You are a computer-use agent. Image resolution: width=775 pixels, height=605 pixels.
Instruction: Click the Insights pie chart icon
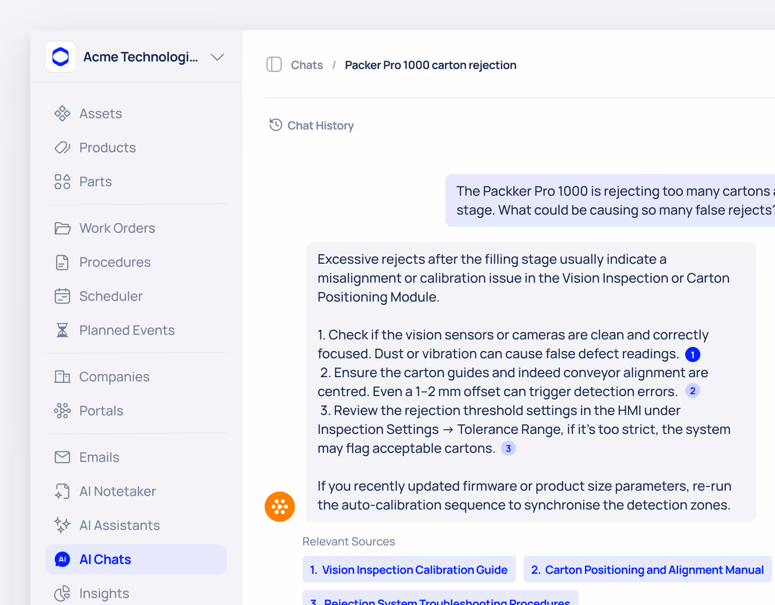click(x=62, y=593)
